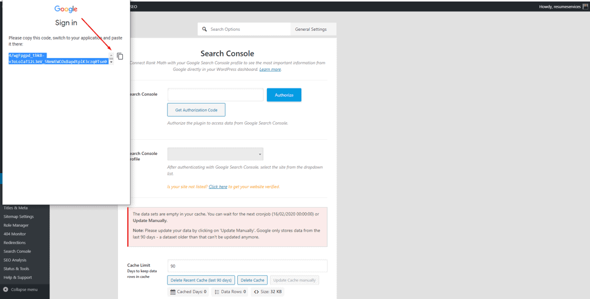
Task: Focus the Cache Limit field
Action: tap(247, 266)
